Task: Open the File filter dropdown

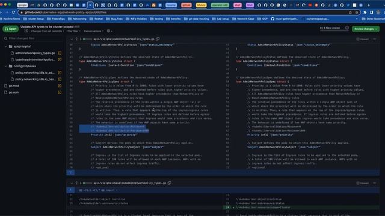Action: (x=74, y=31)
